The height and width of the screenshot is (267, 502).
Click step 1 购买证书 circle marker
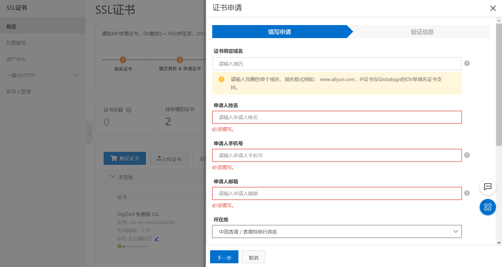[123, 60]
